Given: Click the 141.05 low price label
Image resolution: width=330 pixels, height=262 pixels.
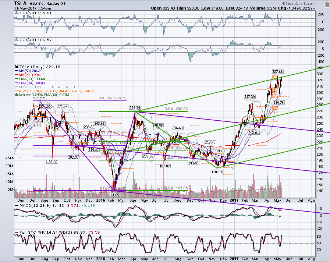Looking at the screenshot, I should point(114,195).
